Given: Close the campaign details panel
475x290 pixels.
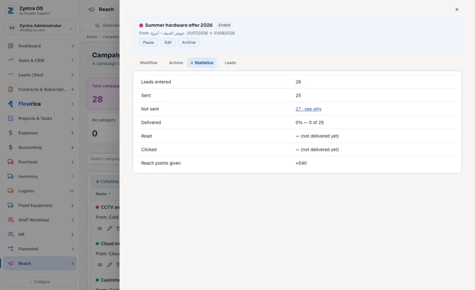Looking at the screenshot, I should 457,9.
